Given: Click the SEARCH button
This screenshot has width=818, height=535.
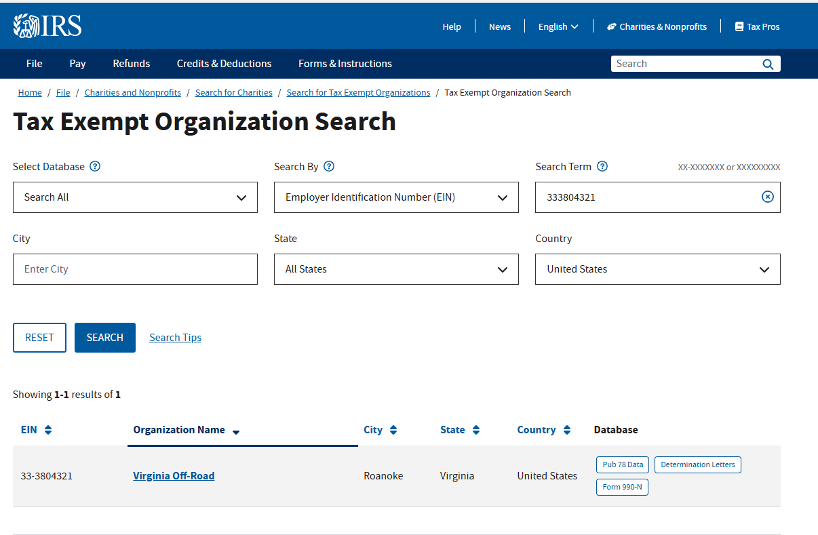Looking at the screenshot, I should tap(105, 338).
